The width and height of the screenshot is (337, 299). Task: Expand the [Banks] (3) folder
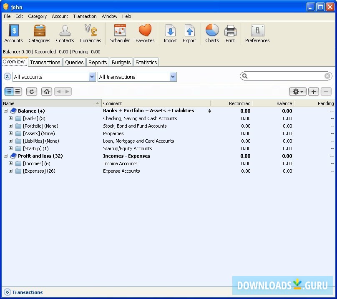(11, 118)
